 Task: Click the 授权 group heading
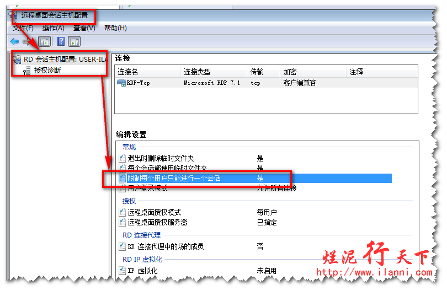pos(129,201)
